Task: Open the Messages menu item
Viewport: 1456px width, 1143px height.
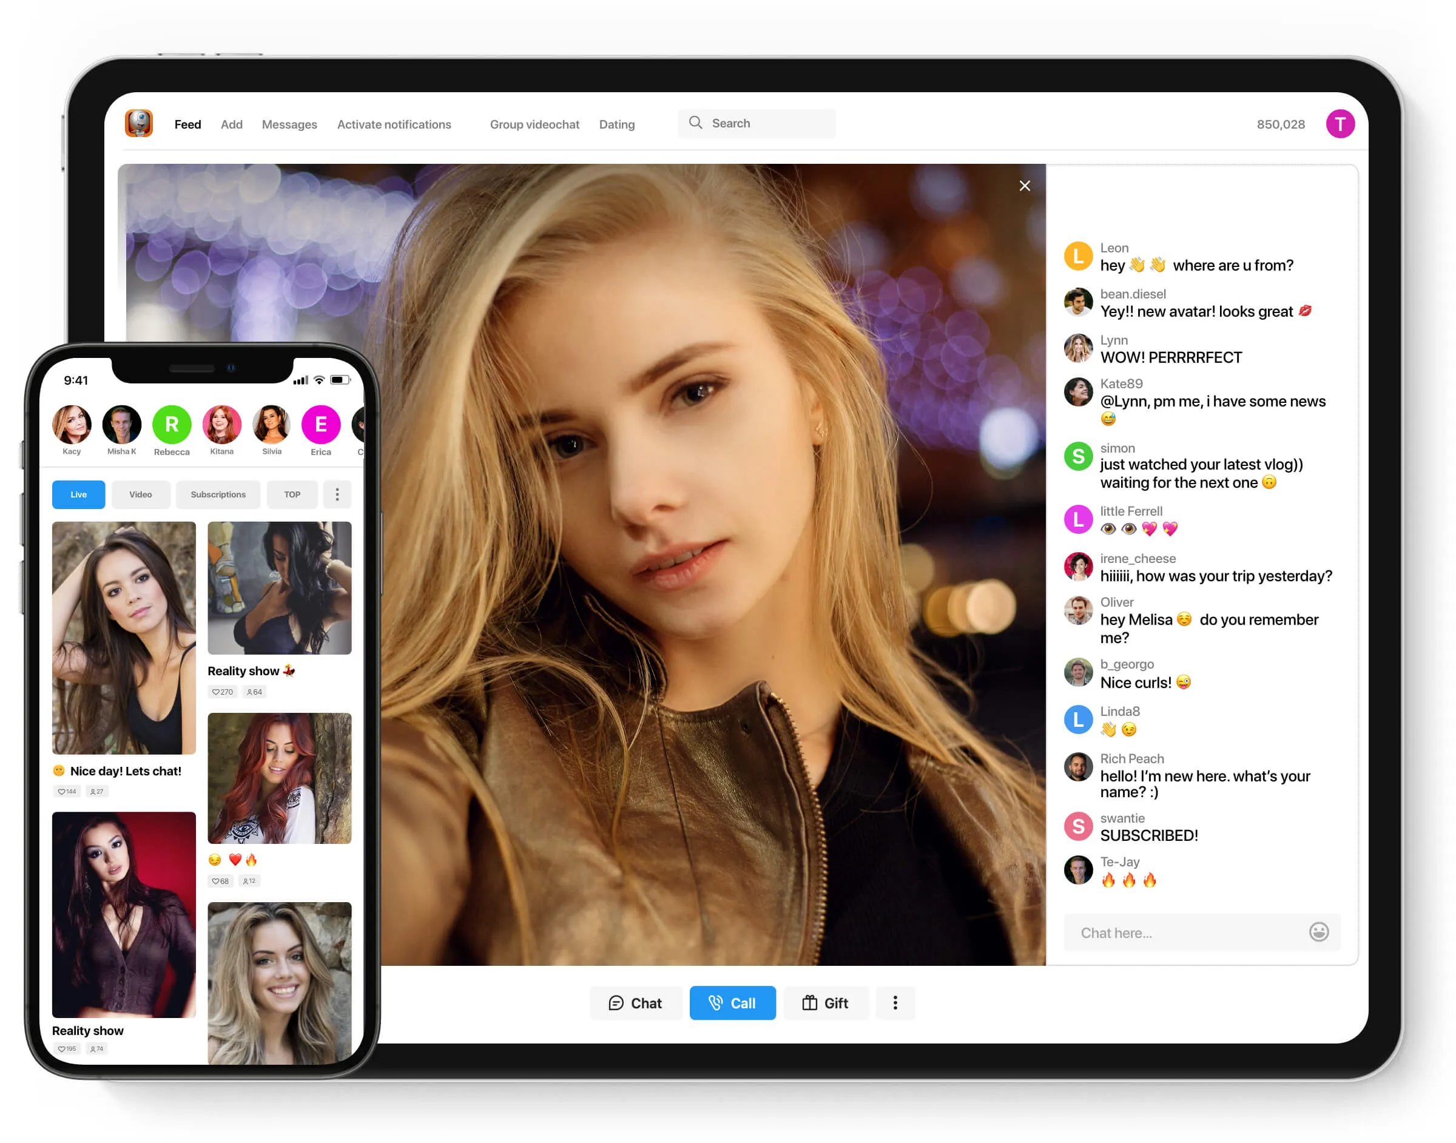Action: pyautogui.click(x=289, y=123)
